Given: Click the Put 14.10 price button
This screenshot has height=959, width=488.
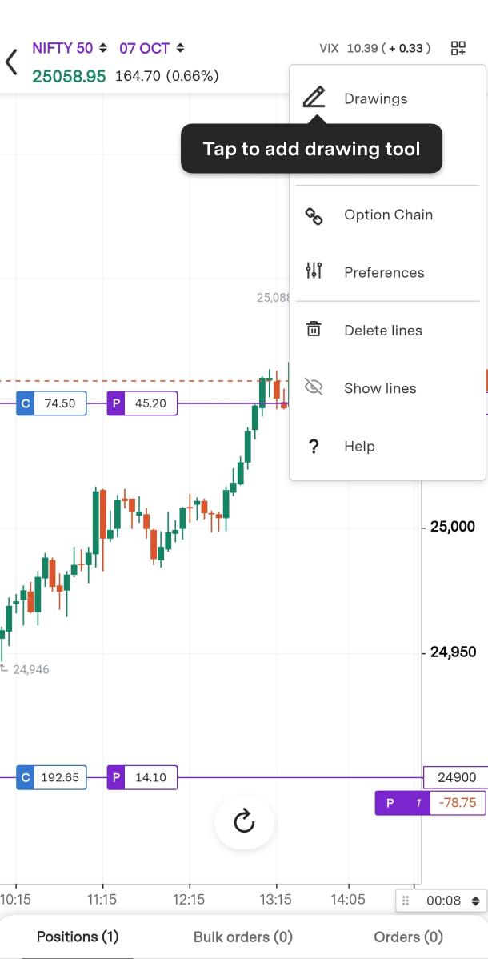Looking at the screenshot, I should (142, 777).
